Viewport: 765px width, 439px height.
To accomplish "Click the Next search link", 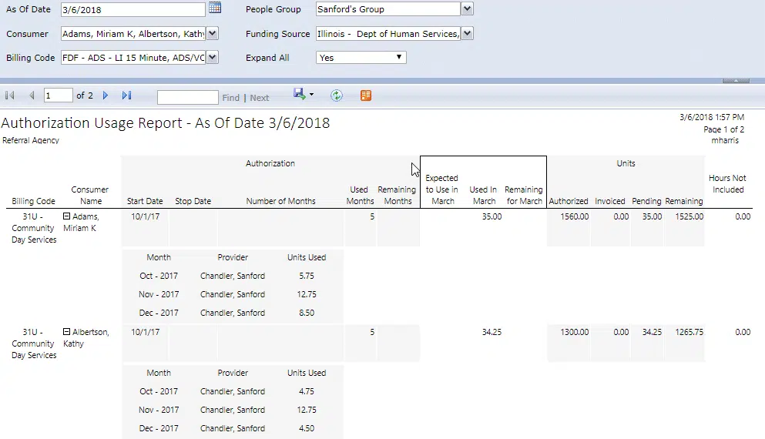I will point(260,98).
